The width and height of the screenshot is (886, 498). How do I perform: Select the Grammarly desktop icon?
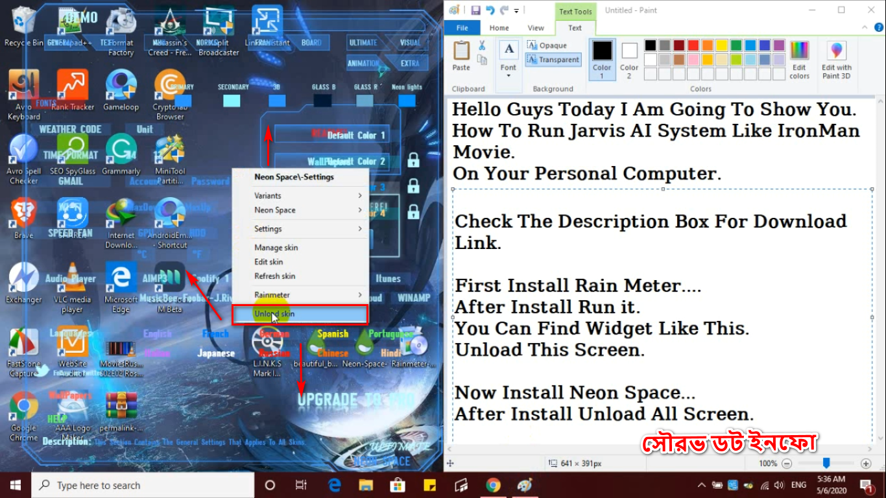121,154
